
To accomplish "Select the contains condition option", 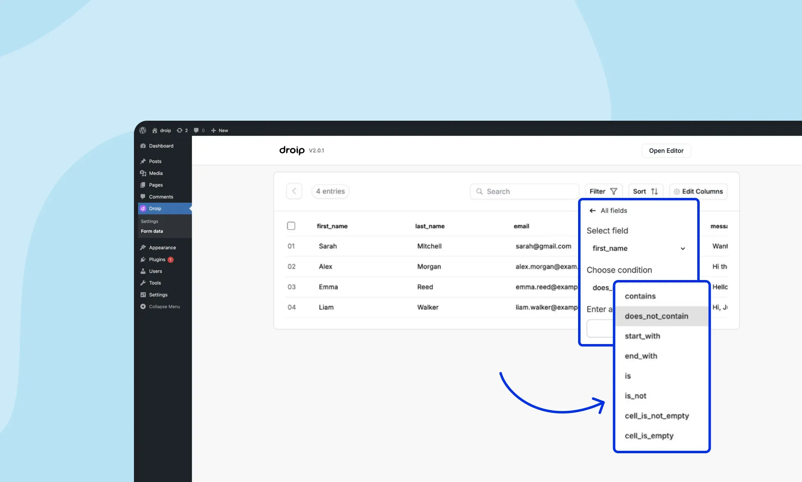I will coord(661,296).
